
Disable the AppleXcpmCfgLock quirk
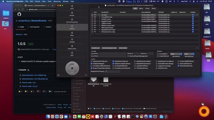pyautogui.click(x=113, y=61)
